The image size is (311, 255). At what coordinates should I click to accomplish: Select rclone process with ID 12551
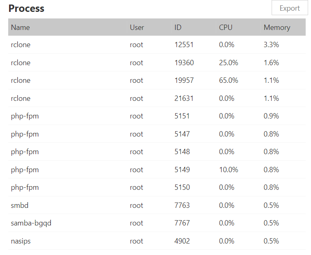[21, 45]
